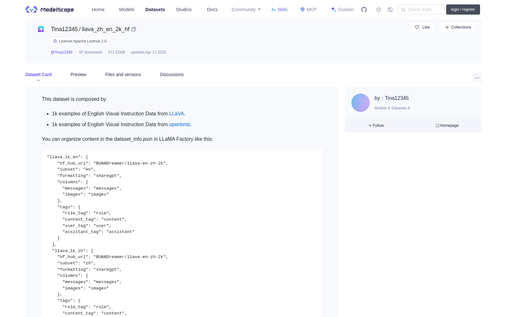The height and width of the screenshot is (317, 507).
Task: Focus the Search anything input field
Action: coord(421,10)
